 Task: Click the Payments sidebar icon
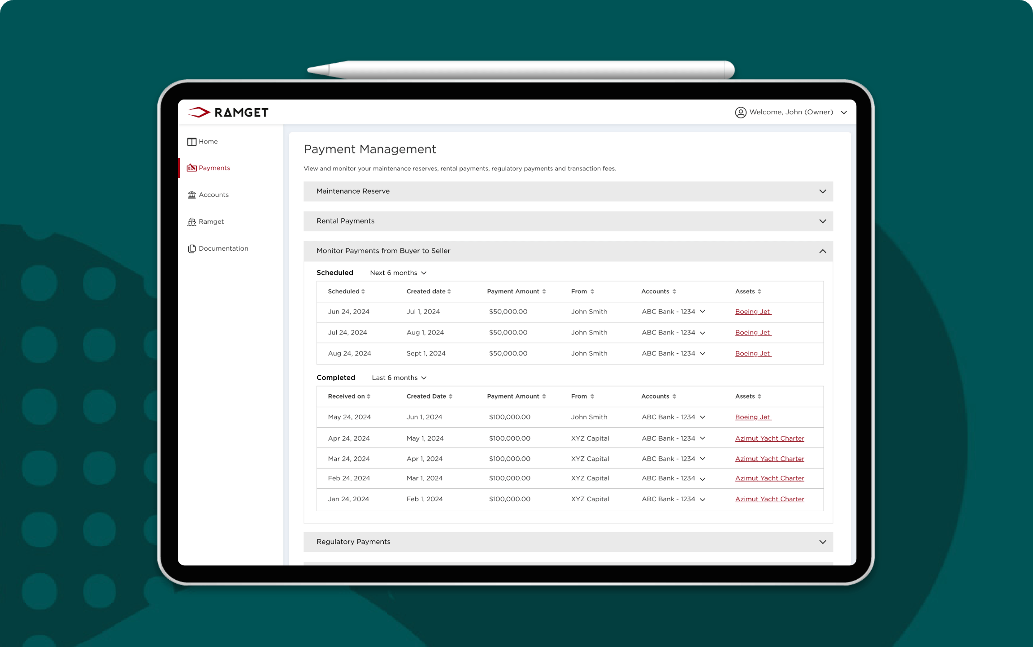pyautogui.click(x=191, y=168)
